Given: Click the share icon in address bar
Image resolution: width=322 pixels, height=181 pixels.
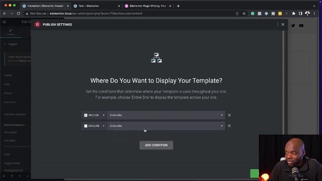Looking at the screenshot, I should point(237,14).
